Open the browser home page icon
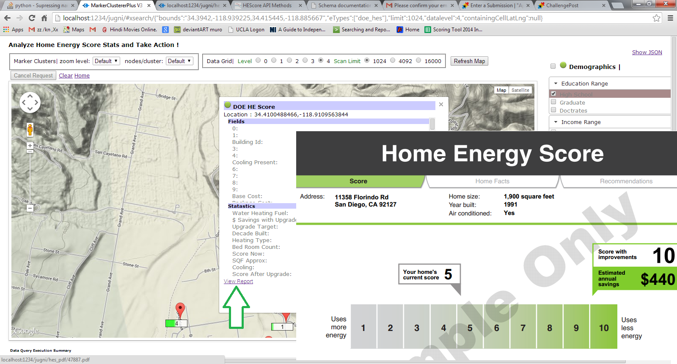This screenshot has height=364, width=677. pos(44,18)
